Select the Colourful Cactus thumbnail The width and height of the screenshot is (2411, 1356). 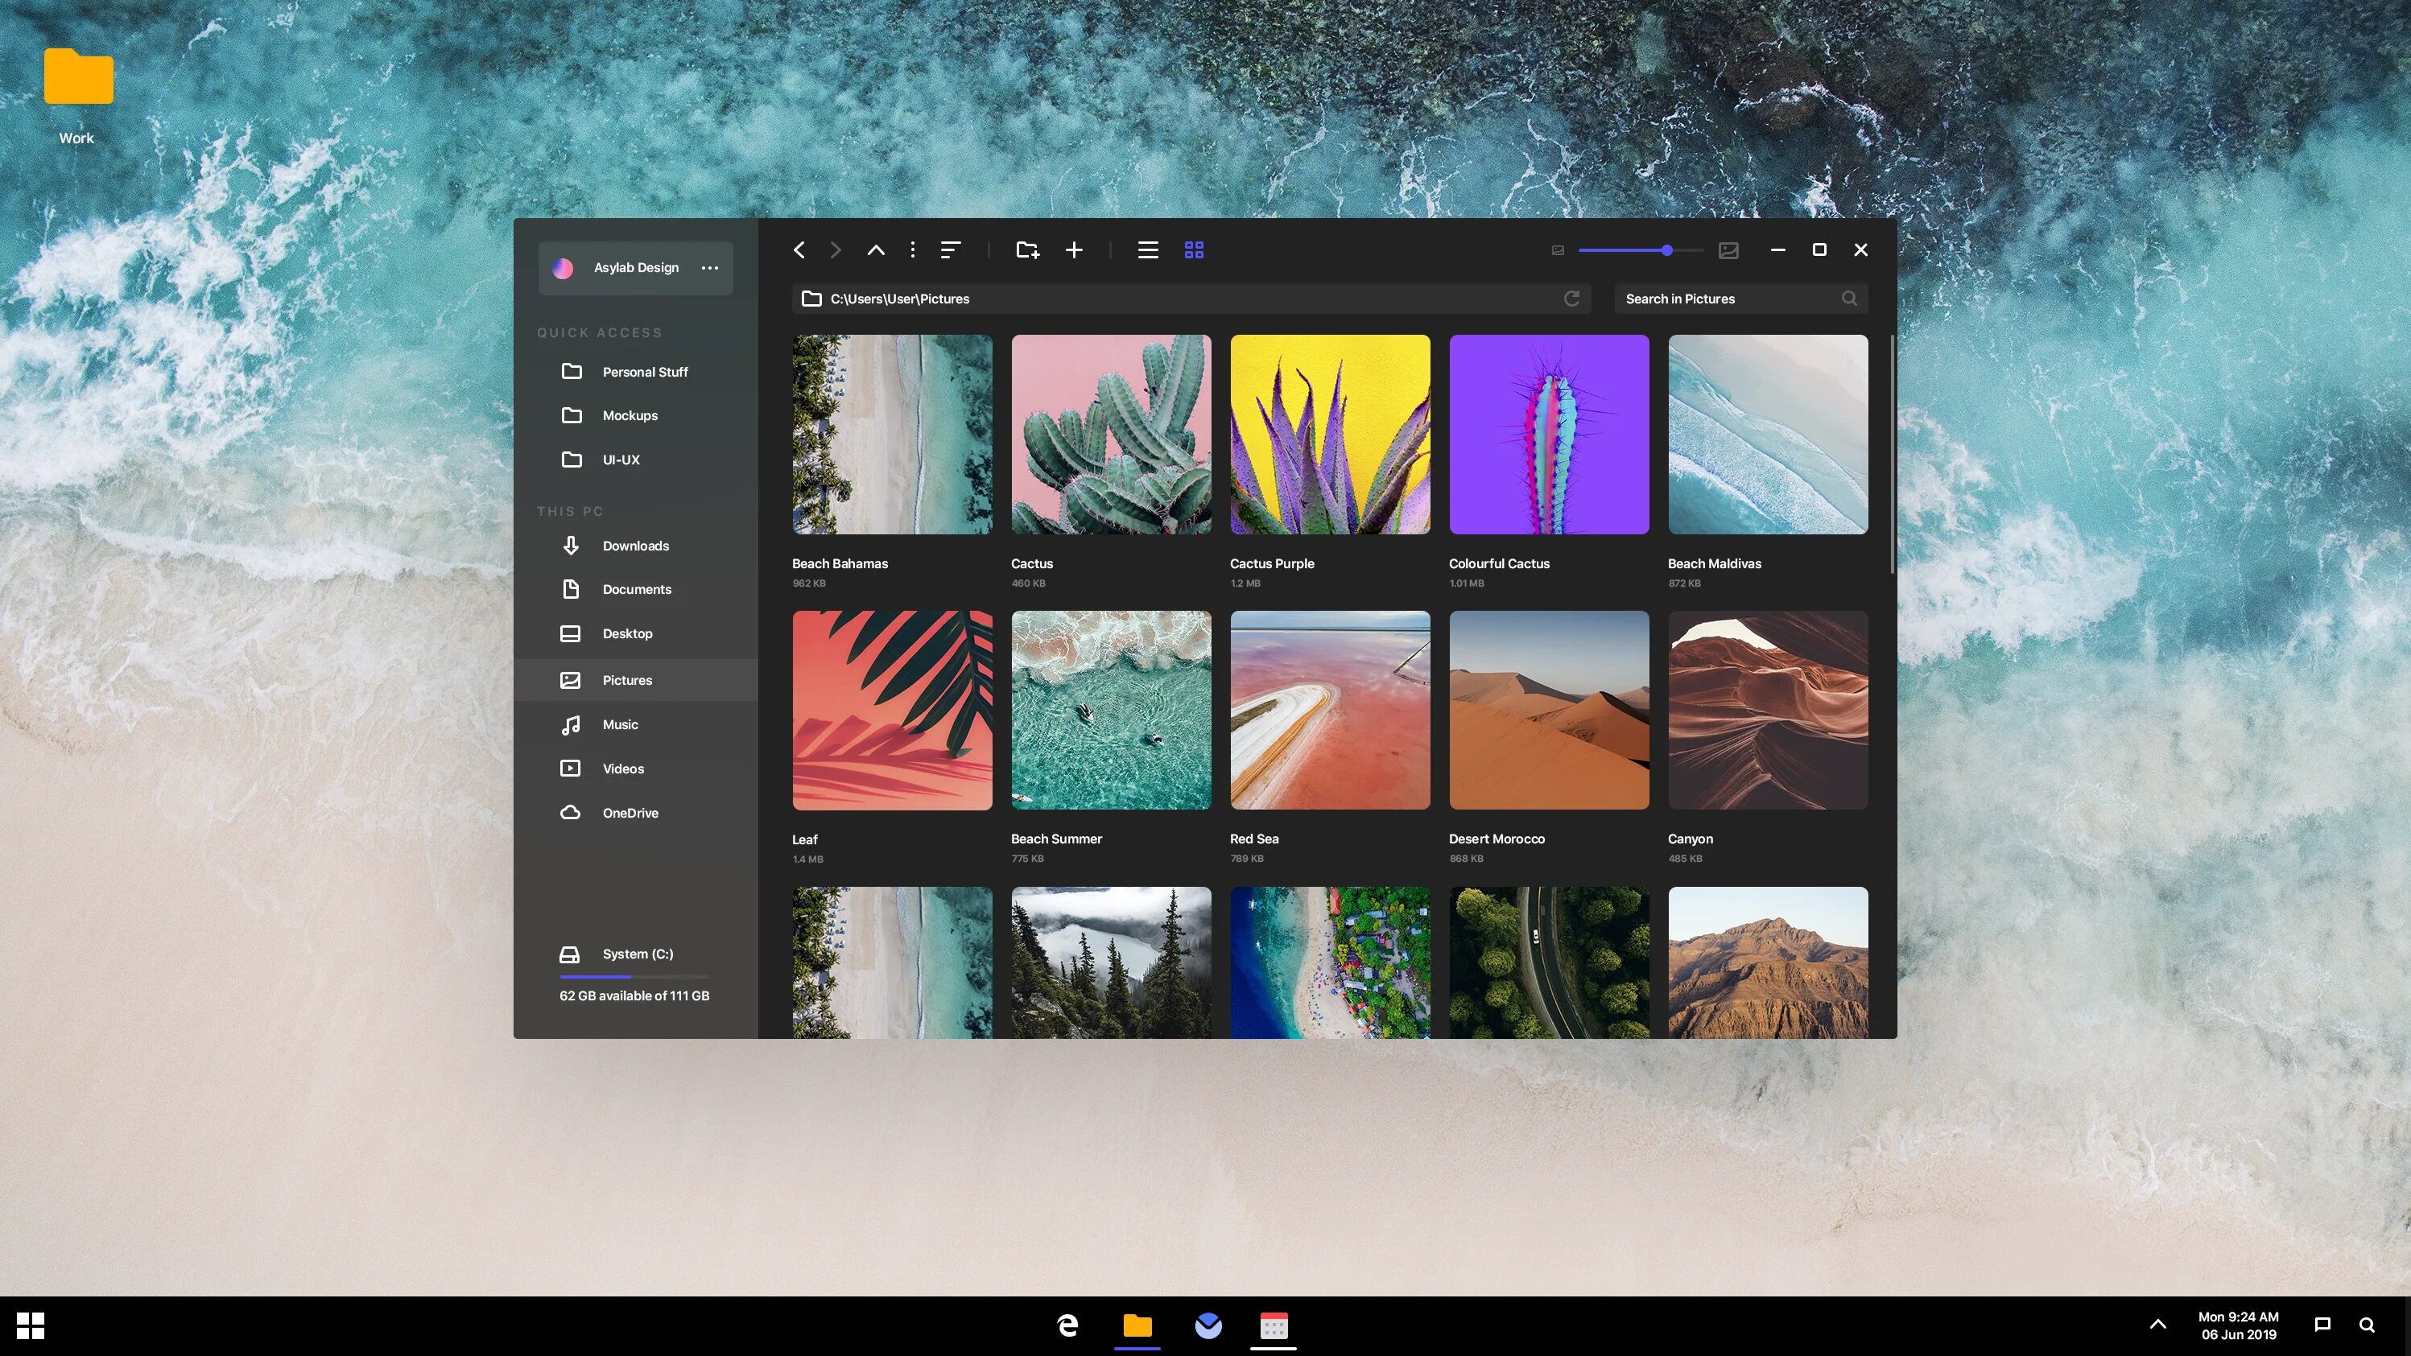1548,435
